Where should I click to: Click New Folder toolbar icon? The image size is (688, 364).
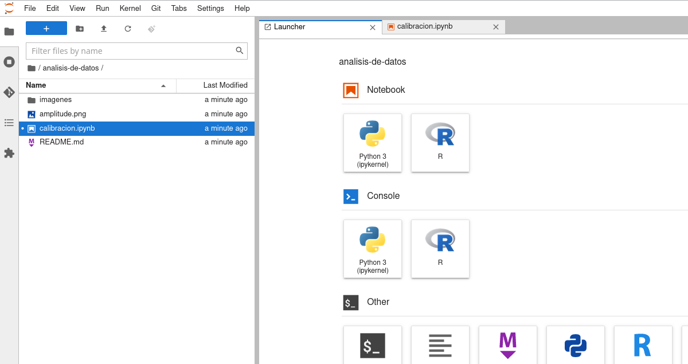pos(80,28)
